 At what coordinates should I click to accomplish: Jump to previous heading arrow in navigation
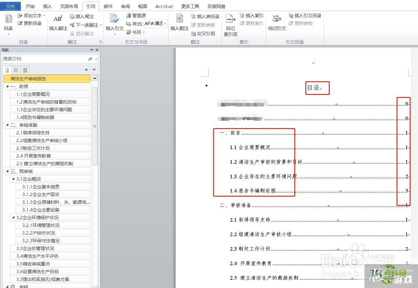86,70
